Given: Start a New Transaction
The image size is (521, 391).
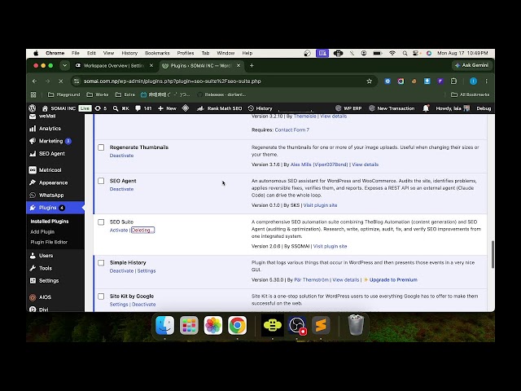Looking at the screenshot, I should click(x=392, y=108).
